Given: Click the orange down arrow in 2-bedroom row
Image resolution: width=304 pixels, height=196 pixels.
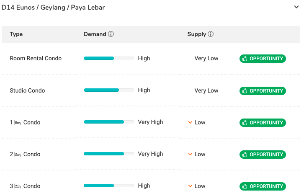Looking at the screenshot, I should (x=190, y=154).
